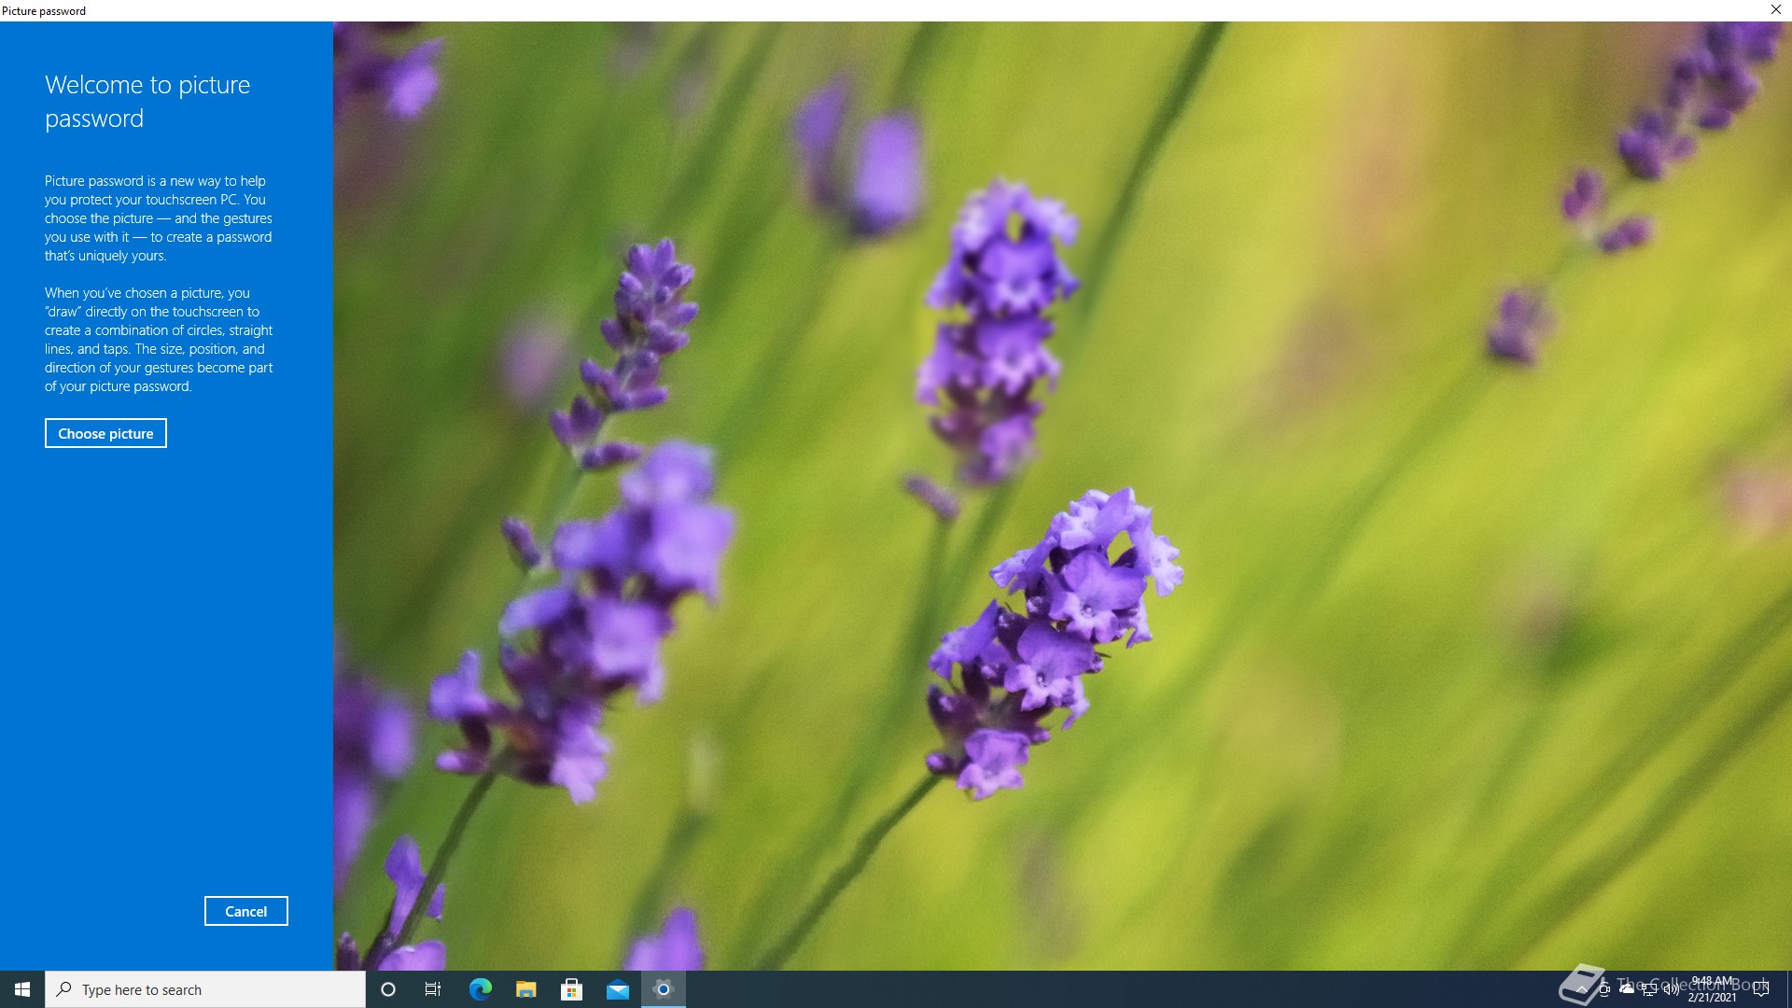
Task: Open Microsoft Store from the taskbar
Action: pos(571,989)
